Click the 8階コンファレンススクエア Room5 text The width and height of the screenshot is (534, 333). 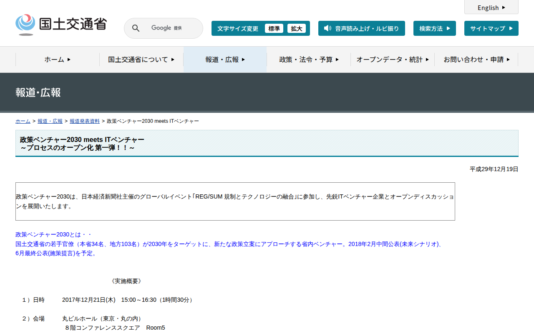click(x=115, y=328)
